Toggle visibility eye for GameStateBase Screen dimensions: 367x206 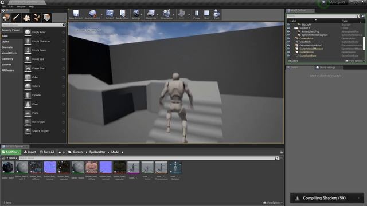pyautogui.click(x=288, y=56)
